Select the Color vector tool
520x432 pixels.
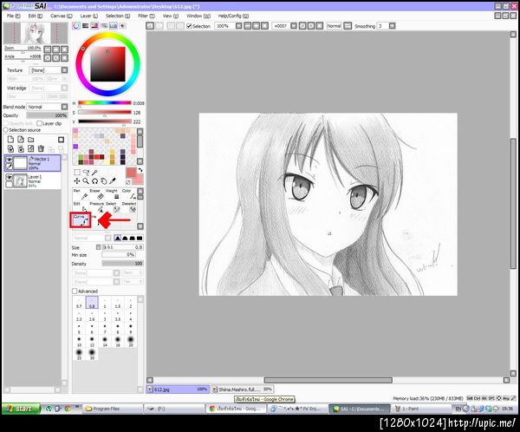[129, 194]
